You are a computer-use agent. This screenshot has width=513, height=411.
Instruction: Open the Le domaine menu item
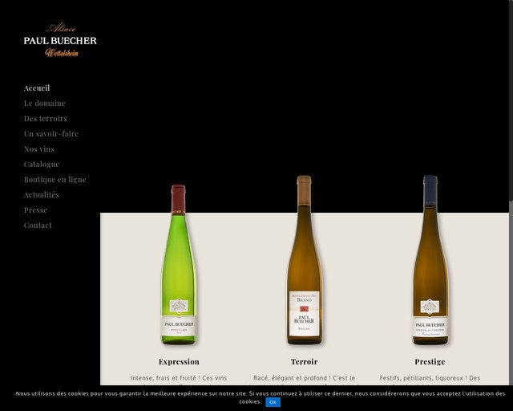[x=45, y=104]
